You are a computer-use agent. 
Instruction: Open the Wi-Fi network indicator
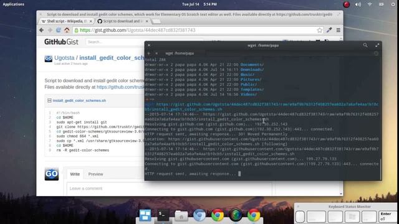point(370,4)
